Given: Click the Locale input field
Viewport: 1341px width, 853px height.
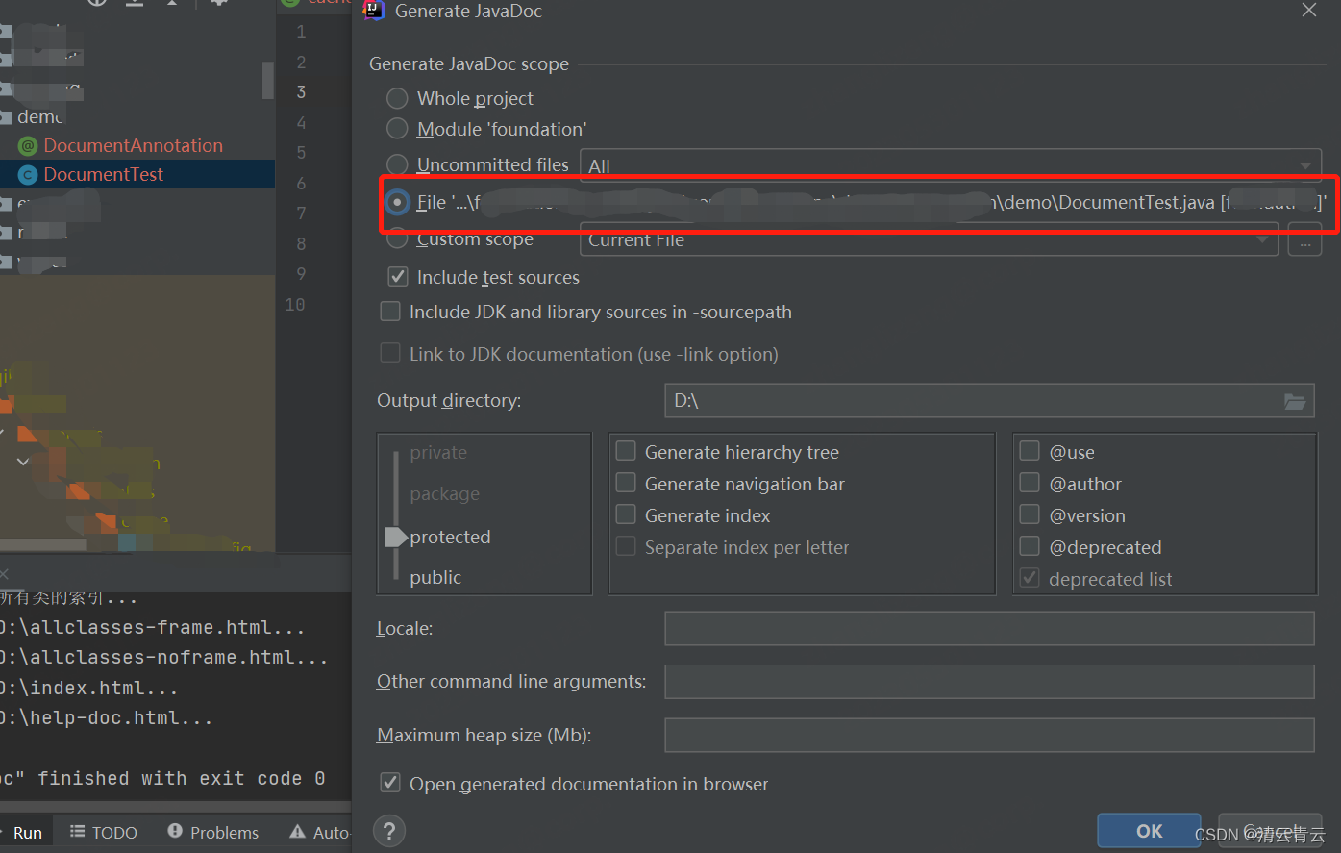Looking at the screenshot, I should click(x=989, y=628).
